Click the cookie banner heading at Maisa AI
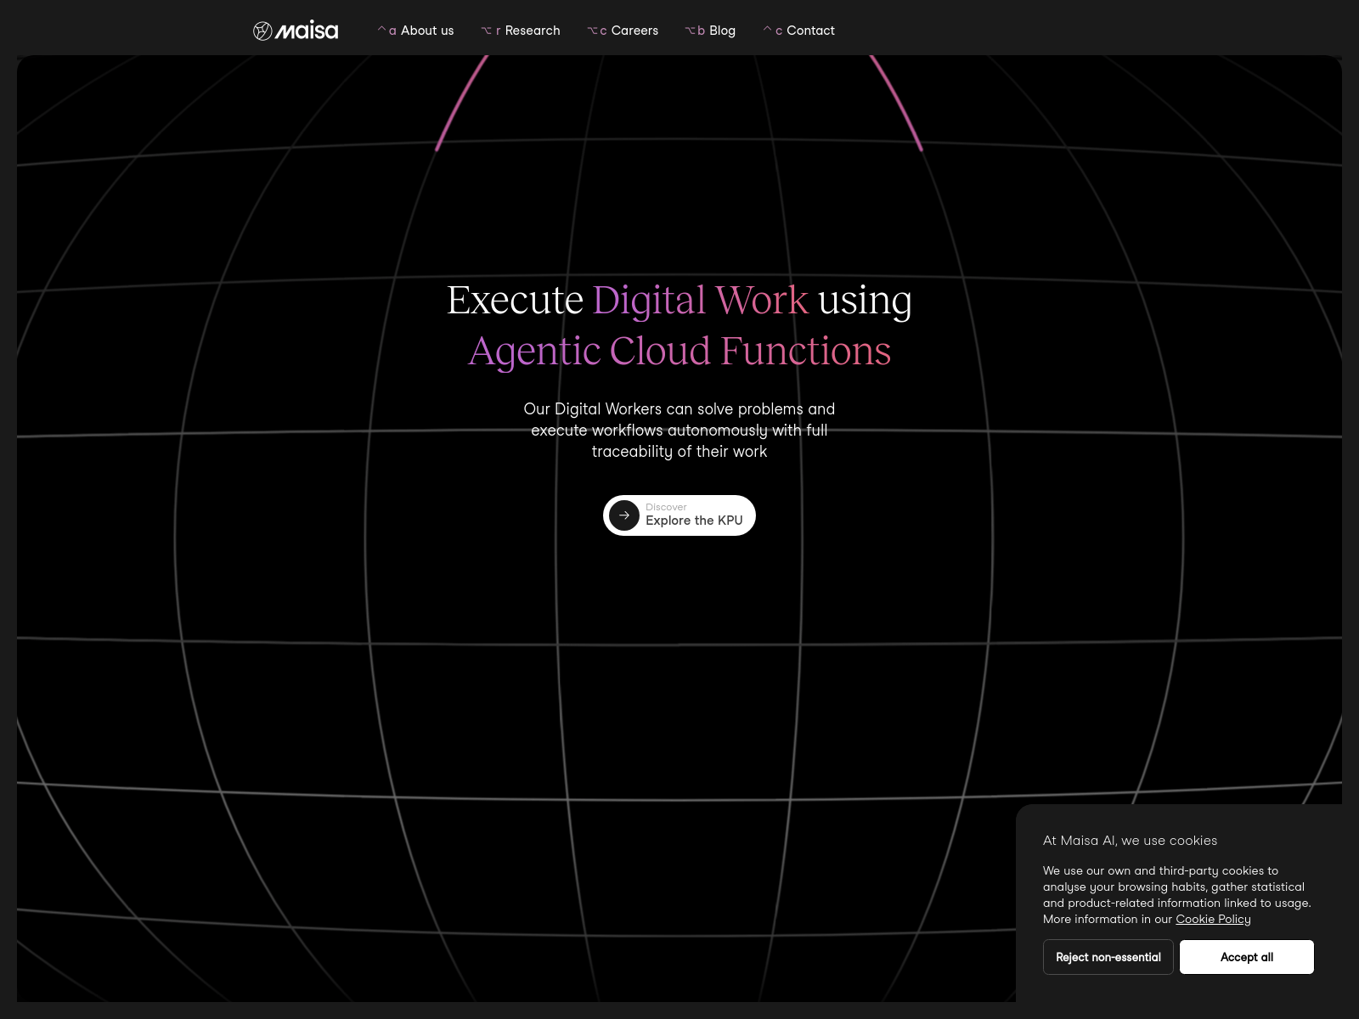Image resolution: width=1359 pixels, height=1019 pixels. (x=1130, y=841)
